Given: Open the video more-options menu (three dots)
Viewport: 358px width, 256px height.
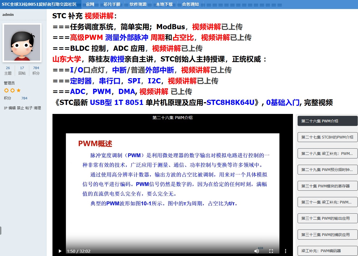Looking at the screenshot, I should tap(286, 251).
